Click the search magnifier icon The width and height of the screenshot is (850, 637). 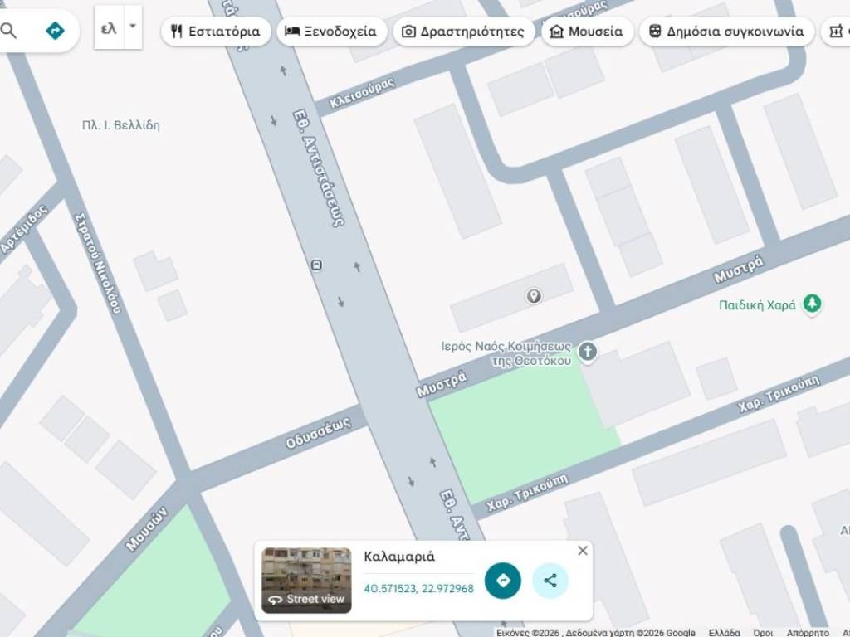tap(8, 32)
